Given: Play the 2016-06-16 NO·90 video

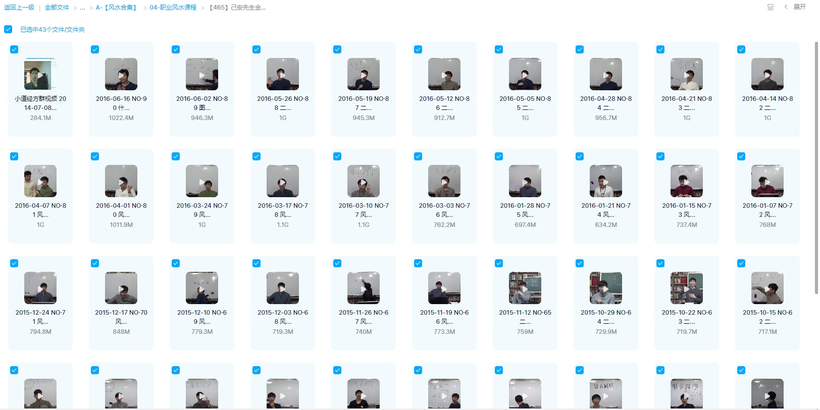Looking at the screenshot, I should tap(121, 74).
